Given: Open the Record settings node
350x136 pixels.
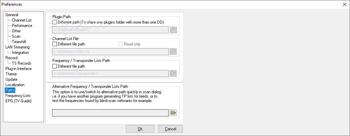Looking at the screenshot, I should click(11, 58).
